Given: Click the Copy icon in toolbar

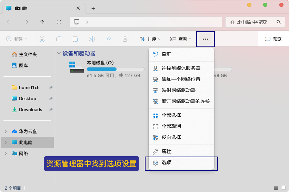Looking at the screenshot, I should pos(59,39).
